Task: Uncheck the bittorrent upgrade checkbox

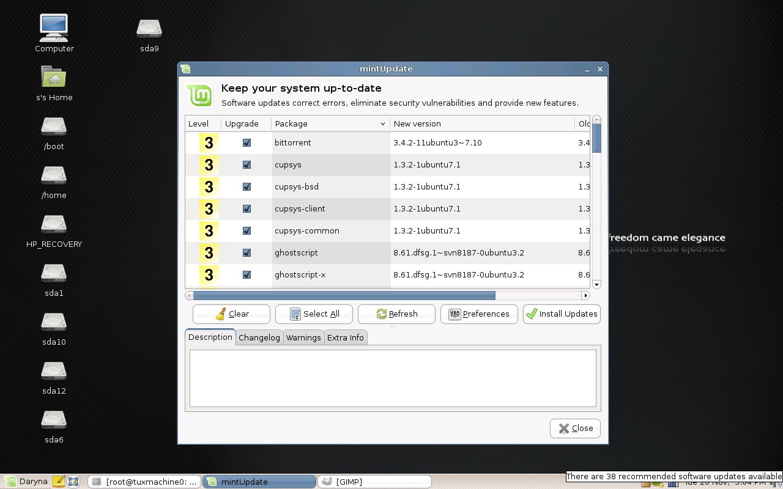Action: 247,143
